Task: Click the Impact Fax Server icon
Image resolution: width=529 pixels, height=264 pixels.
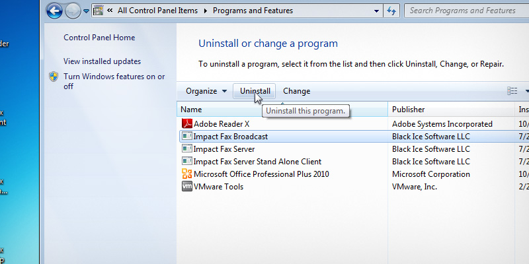Action: pyautogui.click(x=186, y=149)
